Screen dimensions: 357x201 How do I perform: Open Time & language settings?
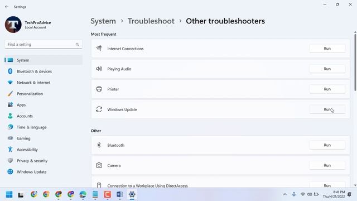coord(44,127)
